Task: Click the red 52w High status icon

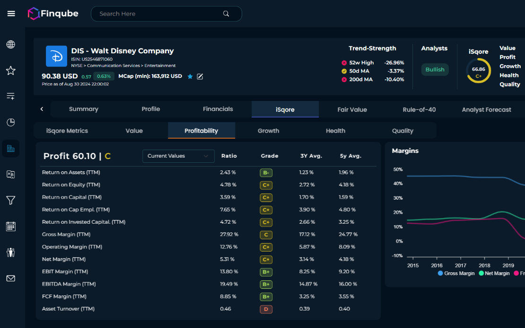Action: click(x=344, y=63)
